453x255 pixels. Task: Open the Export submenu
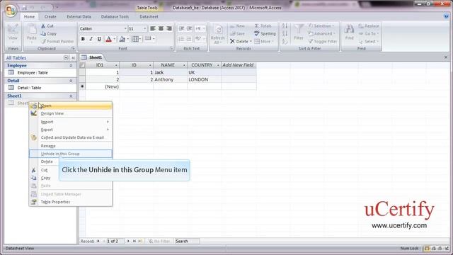[x=71, y=130]
